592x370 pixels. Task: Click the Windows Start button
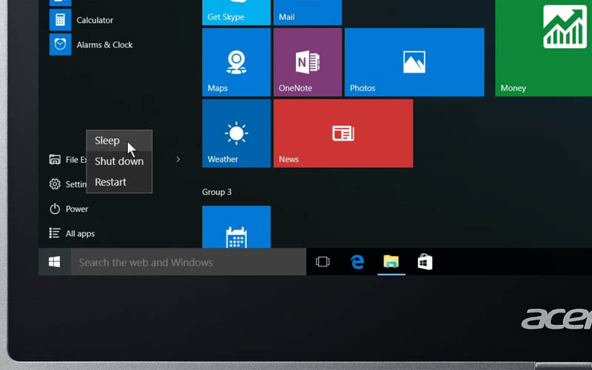[x=54, y=262]
